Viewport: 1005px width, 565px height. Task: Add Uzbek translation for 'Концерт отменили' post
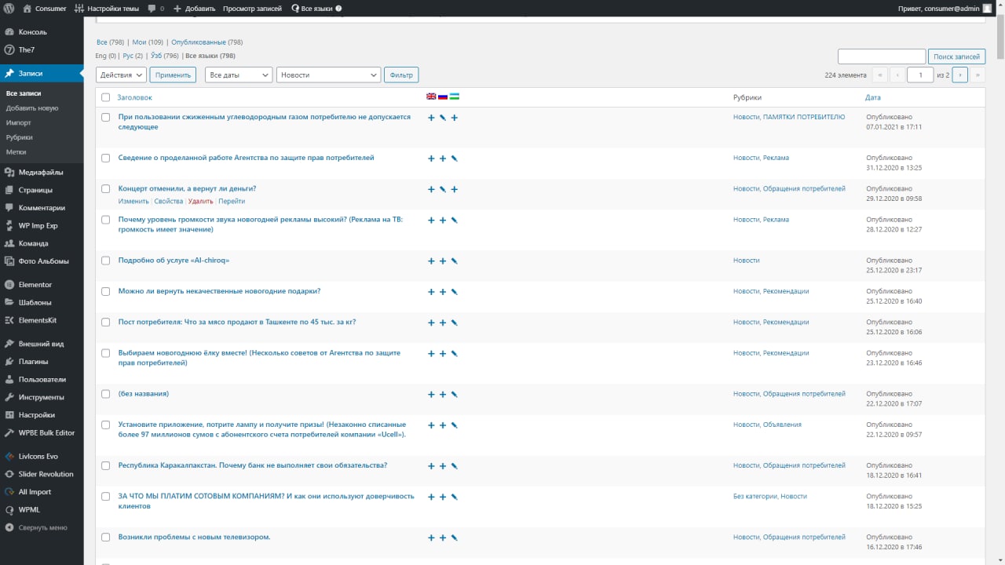[455, 189]
